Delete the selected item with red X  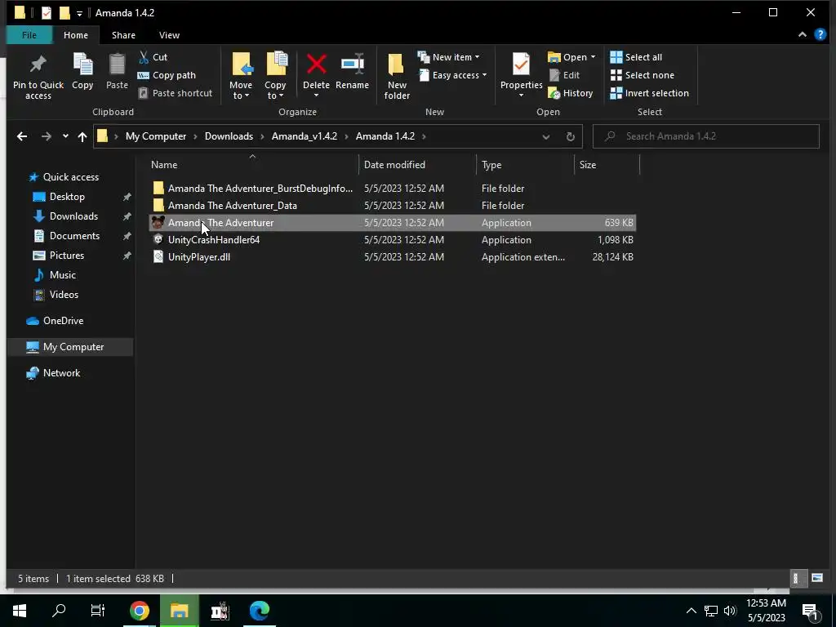pos(316,64)
